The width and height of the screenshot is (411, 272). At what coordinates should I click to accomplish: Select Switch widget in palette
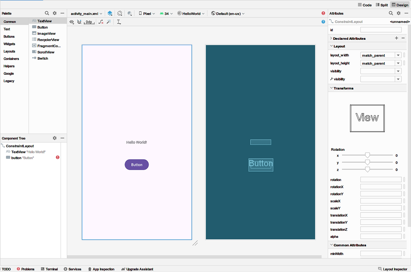(x=48, y=58)
